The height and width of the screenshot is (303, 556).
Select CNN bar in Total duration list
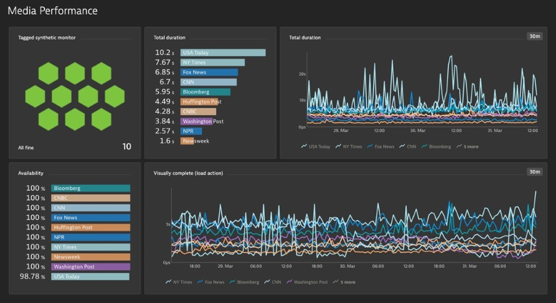click(x=208, y=82)
